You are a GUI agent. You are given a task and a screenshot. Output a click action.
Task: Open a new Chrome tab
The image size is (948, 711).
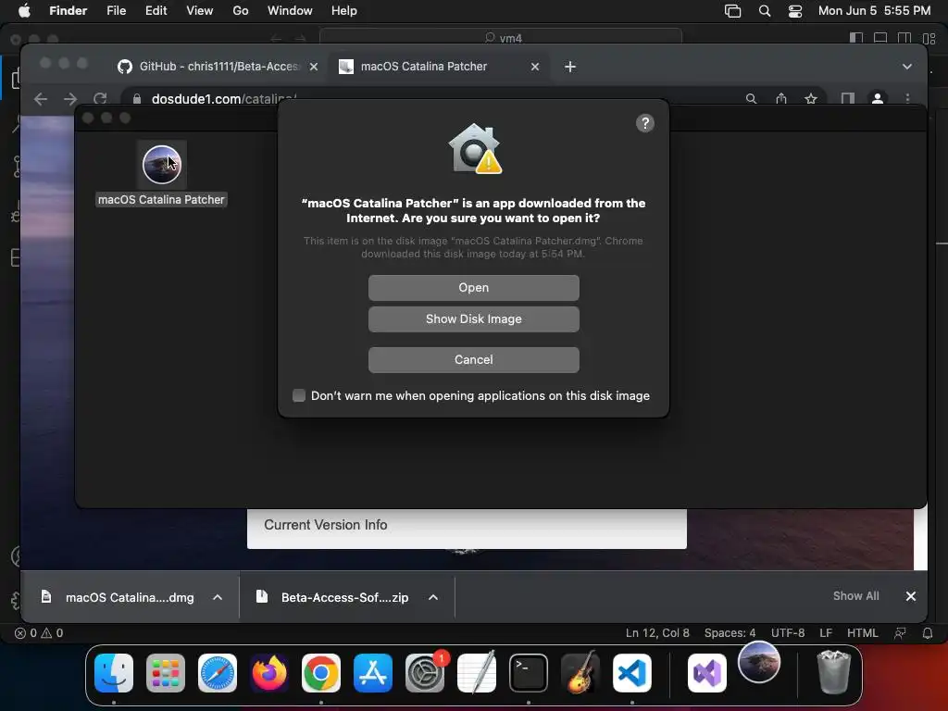[x=570, y=67]
